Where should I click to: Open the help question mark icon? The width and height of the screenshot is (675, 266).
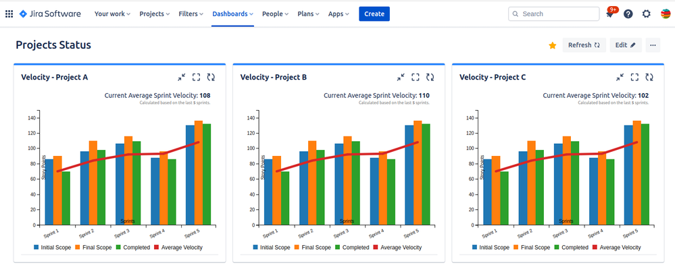[x=628, y=14]
